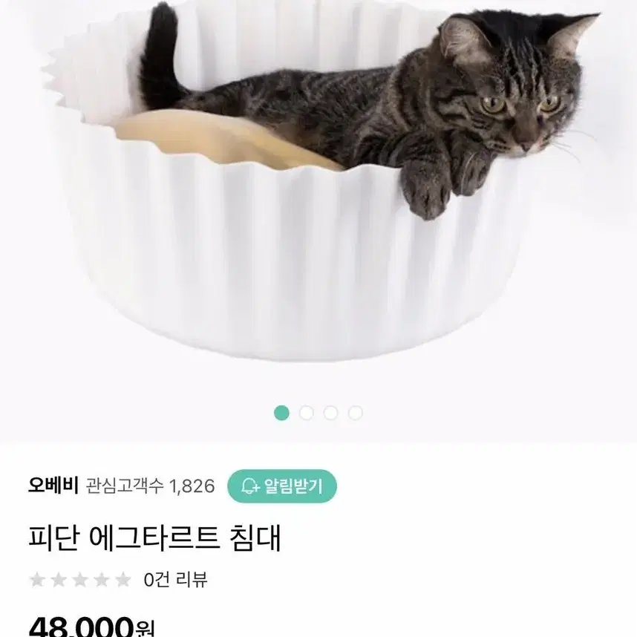Jump to the fourth carousel image dot

tap(356, 413)
